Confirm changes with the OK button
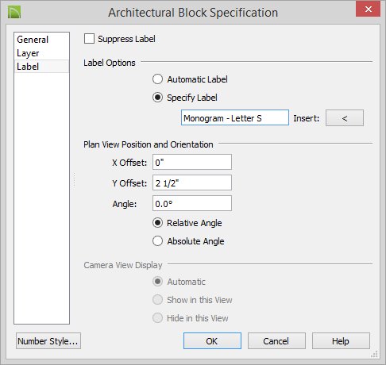The image size is (386, 365). coord(212,341)
